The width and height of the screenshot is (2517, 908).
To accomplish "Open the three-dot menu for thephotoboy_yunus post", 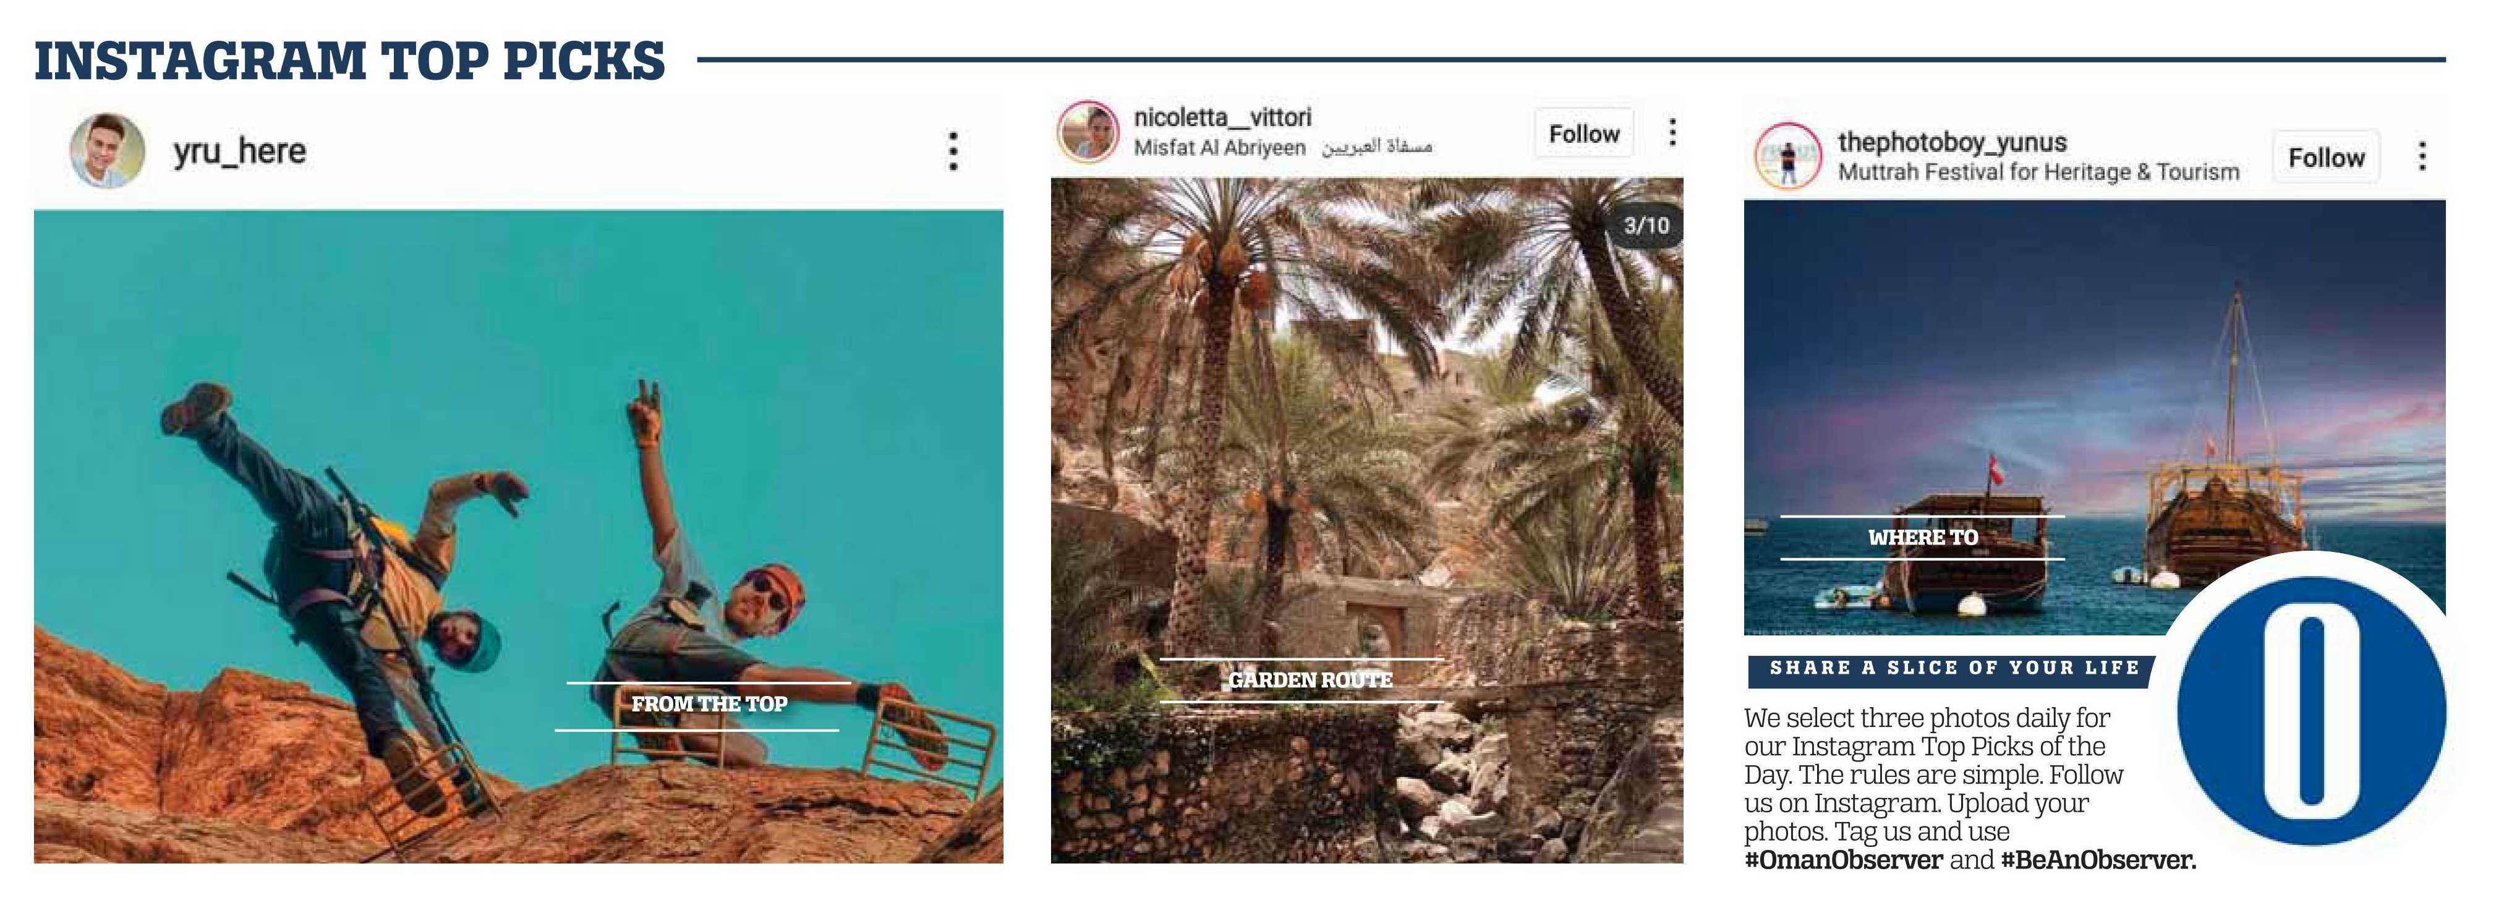I will tap(2422, 156).
